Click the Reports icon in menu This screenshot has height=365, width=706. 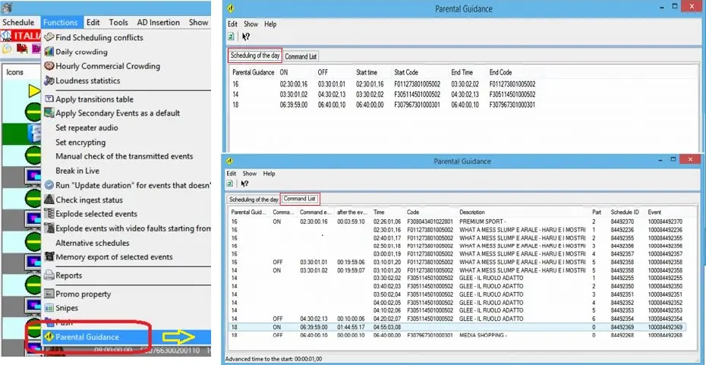(49, 275)
